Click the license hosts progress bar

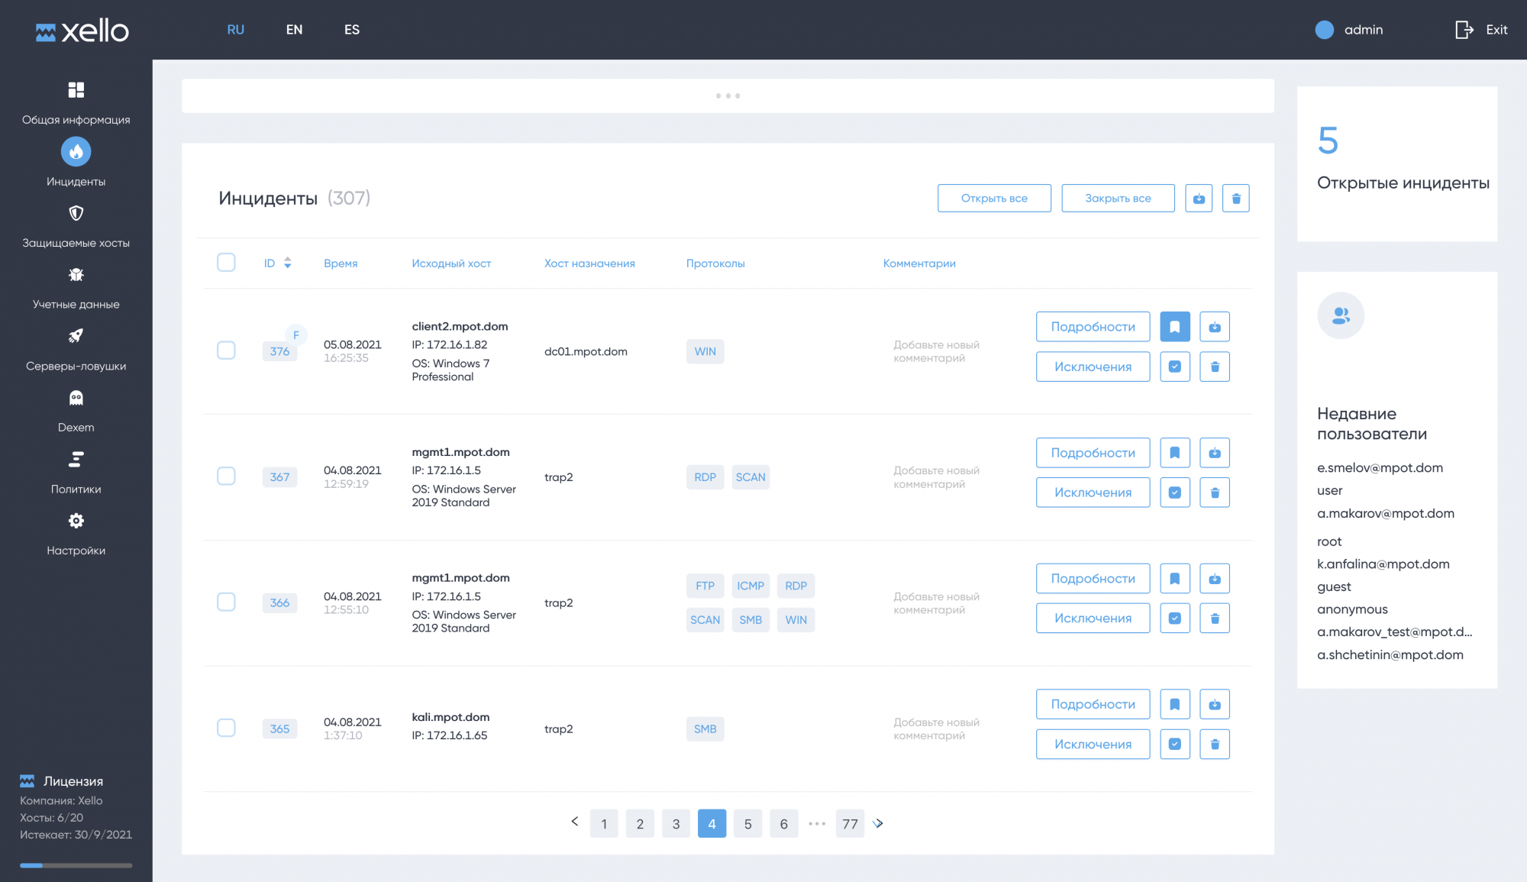click(76, 865)
